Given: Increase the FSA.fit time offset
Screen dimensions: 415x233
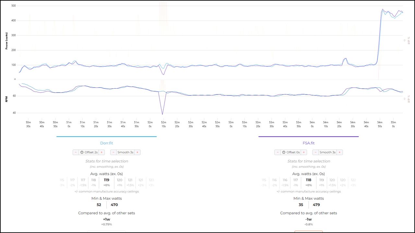Looking at the screenshot, I should tap(303, 152).
